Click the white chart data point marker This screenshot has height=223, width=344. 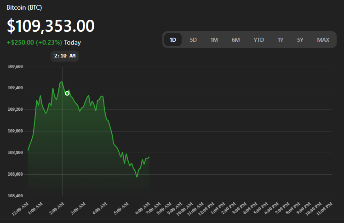(x=67, y=93)
